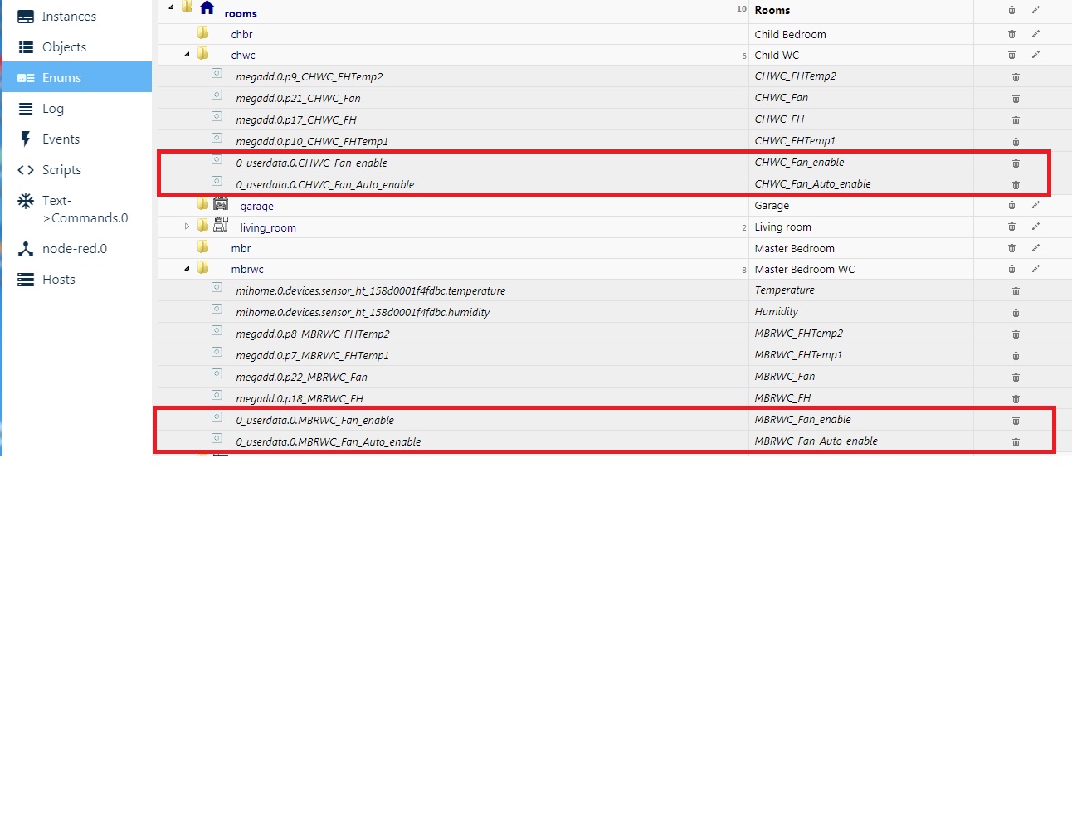
Task: Open the garage link
Action: click(256, 206)
